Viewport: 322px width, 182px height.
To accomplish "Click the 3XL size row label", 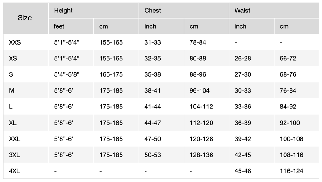I will pos(15,155).
